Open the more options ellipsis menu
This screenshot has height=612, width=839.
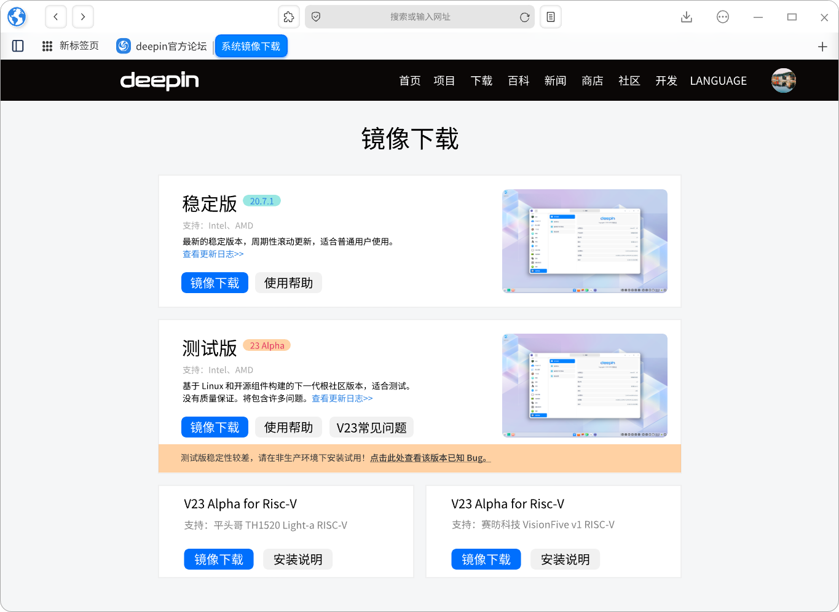[x=723, y=17]
